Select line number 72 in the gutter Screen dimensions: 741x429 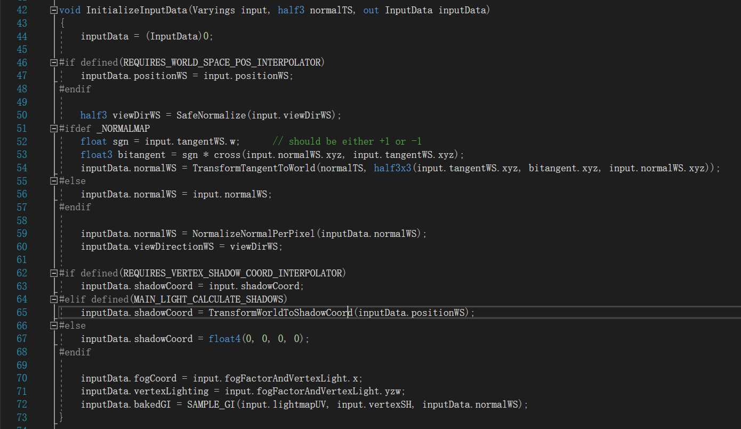(22, 404)
